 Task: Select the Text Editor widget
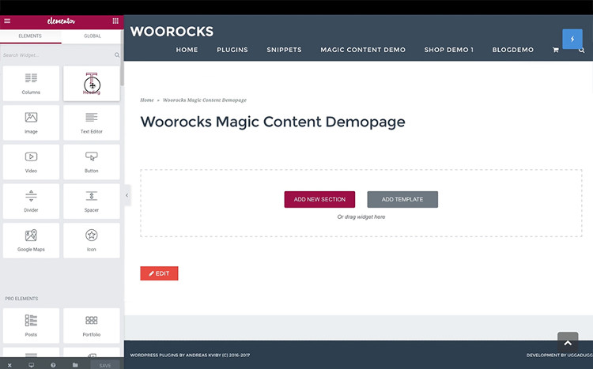[92, 122]
